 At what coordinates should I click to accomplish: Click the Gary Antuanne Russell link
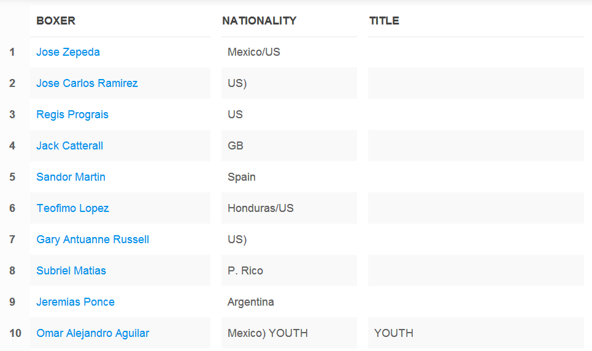[x=93, y=240]
